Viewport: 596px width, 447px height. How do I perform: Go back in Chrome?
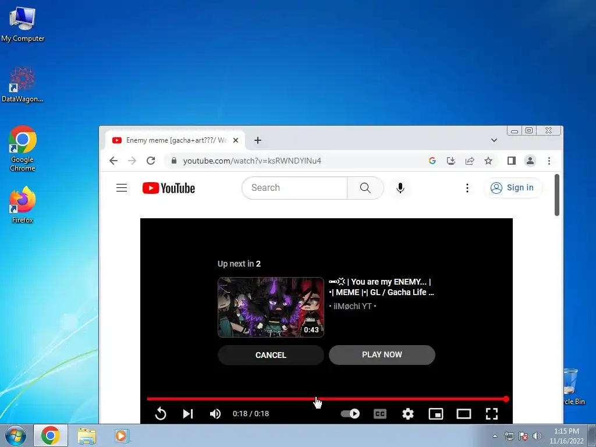pos(113,161)
